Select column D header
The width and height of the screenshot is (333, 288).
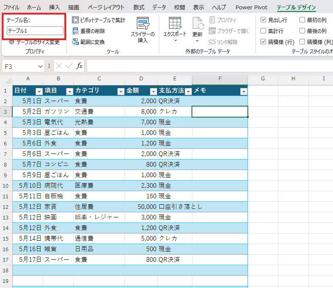tap(141, 79)
